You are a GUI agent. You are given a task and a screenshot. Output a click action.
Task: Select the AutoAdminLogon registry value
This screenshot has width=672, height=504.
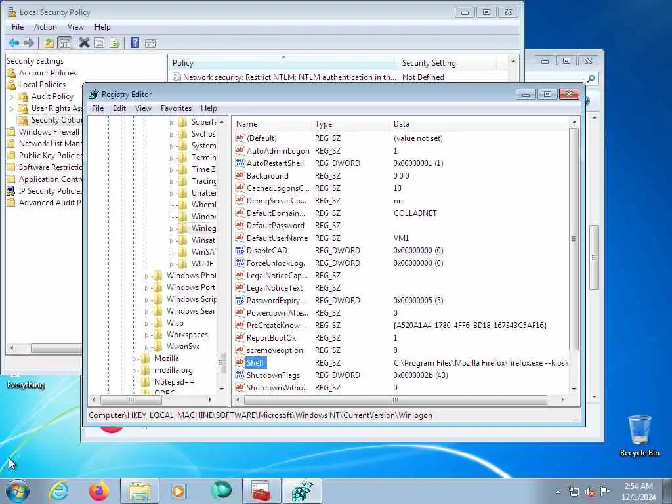click(x=278, y=151)
